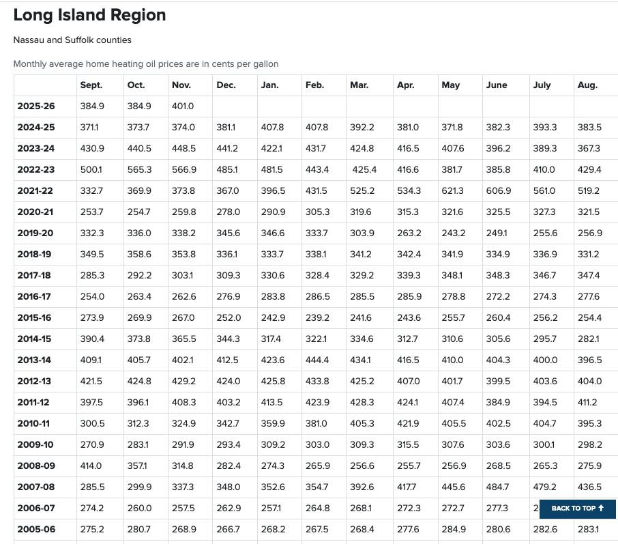Click the 2019-20 May value 243.2
Screen dimensions: 618x544
pyautogui.click(x=453, y=233)
